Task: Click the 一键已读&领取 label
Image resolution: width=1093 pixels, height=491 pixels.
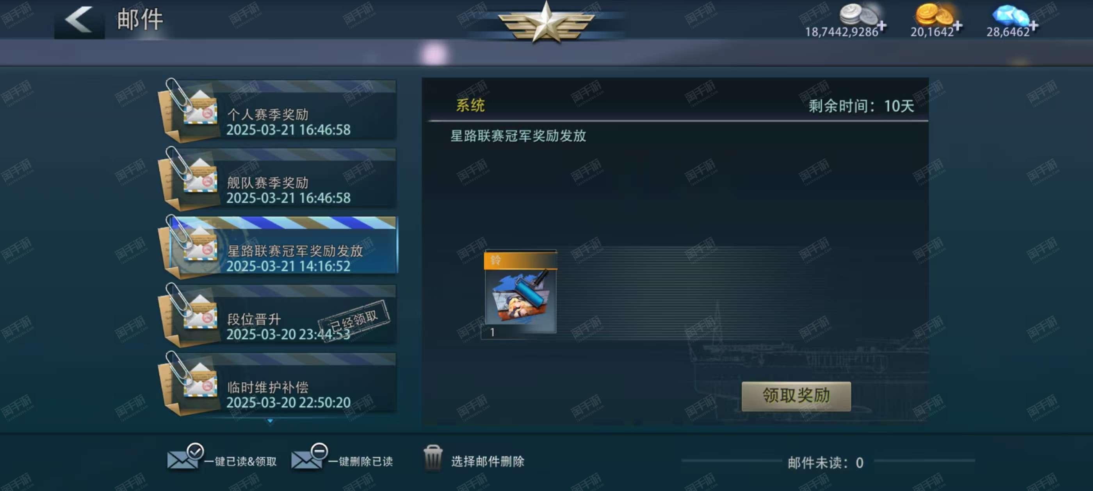Action: click(240, 461)
